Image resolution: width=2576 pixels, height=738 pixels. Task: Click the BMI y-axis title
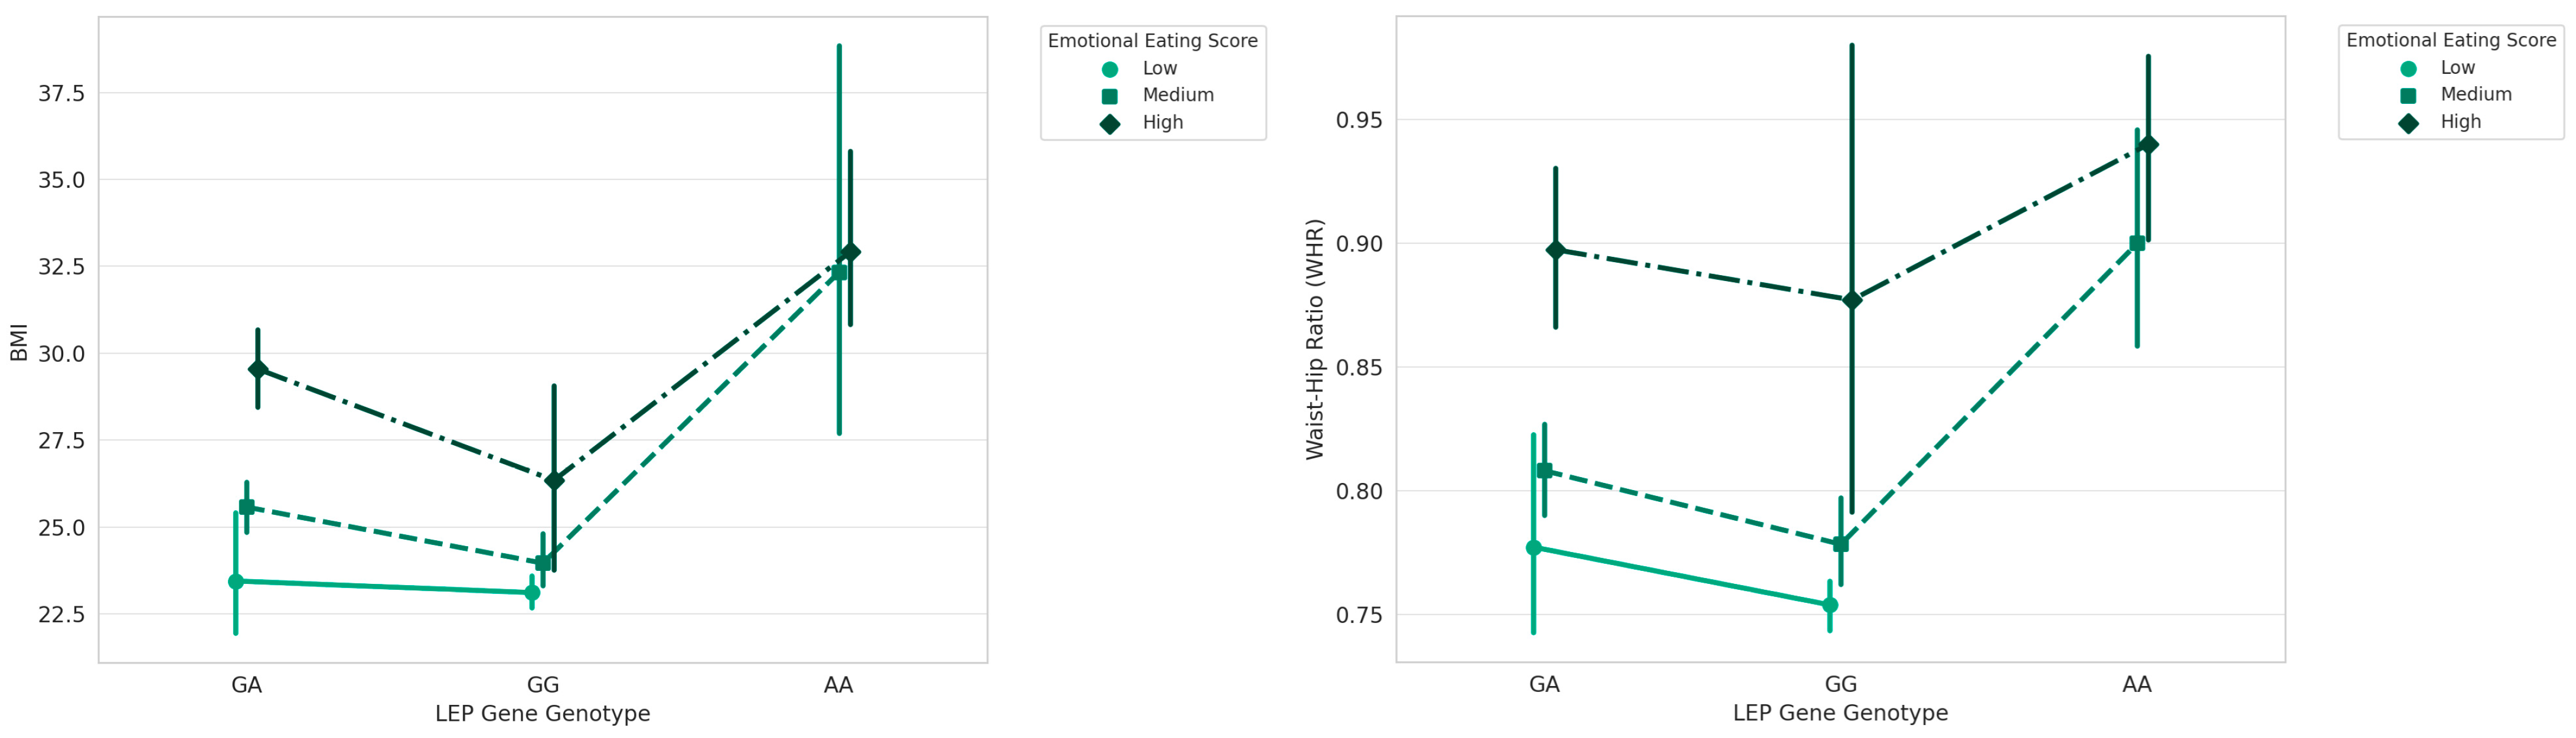click(x=18, y=342)
